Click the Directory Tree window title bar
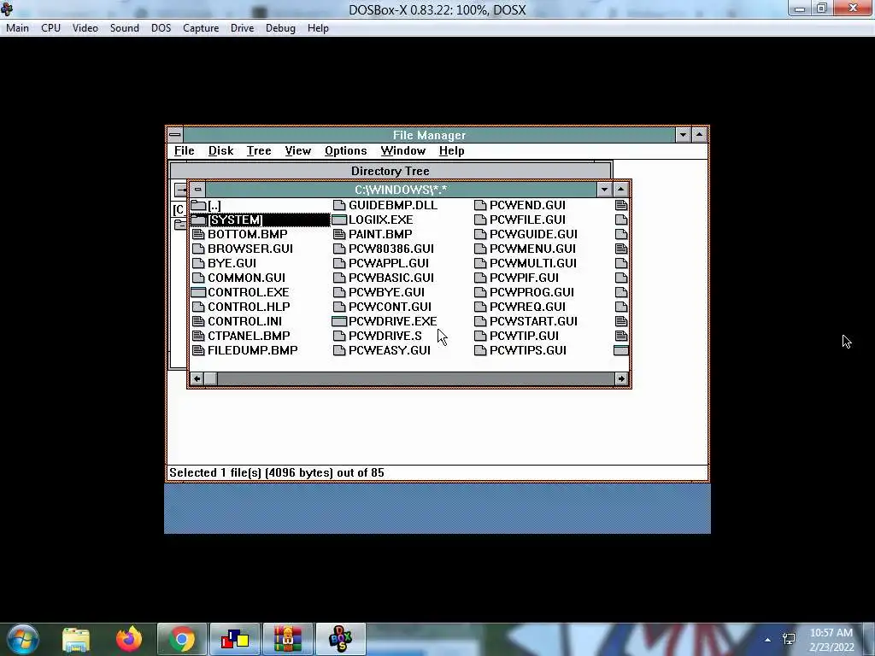875x656 pixels. coord(390,171)
